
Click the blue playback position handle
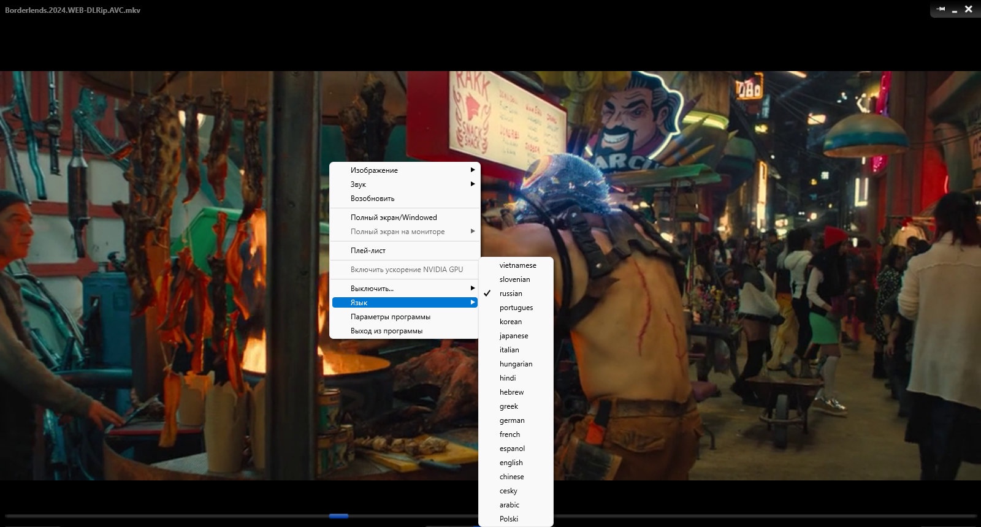point(338,516)
